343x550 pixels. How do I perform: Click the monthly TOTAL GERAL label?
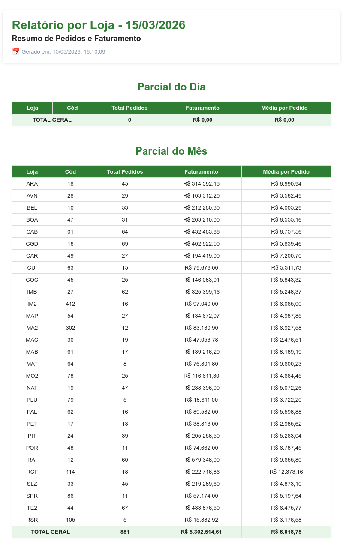[x=51, y=532]
